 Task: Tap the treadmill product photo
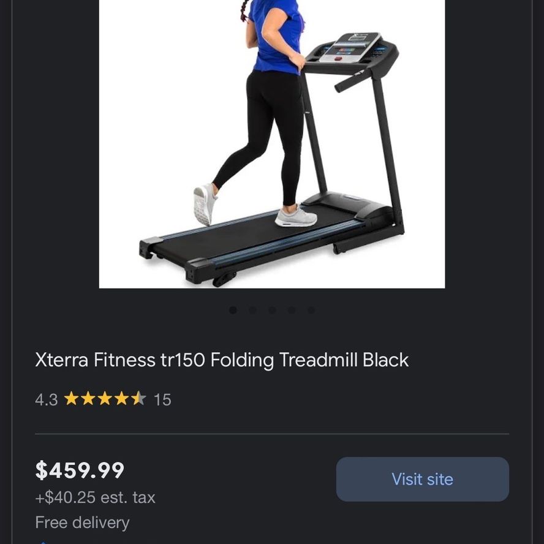point(272,144)
